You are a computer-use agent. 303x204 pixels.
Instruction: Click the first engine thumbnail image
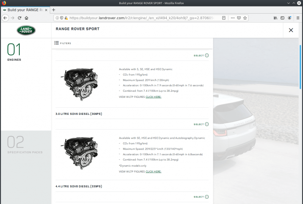pos(80,84)
